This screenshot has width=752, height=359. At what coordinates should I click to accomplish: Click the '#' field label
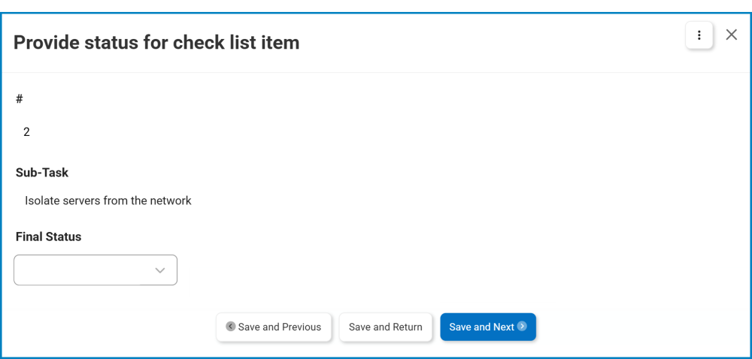coord(20,99)
